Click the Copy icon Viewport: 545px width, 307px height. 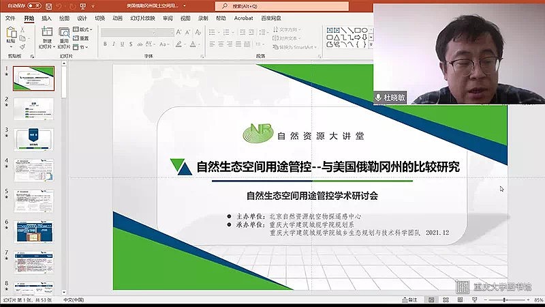pyautogui.click(x=22, y=38)
